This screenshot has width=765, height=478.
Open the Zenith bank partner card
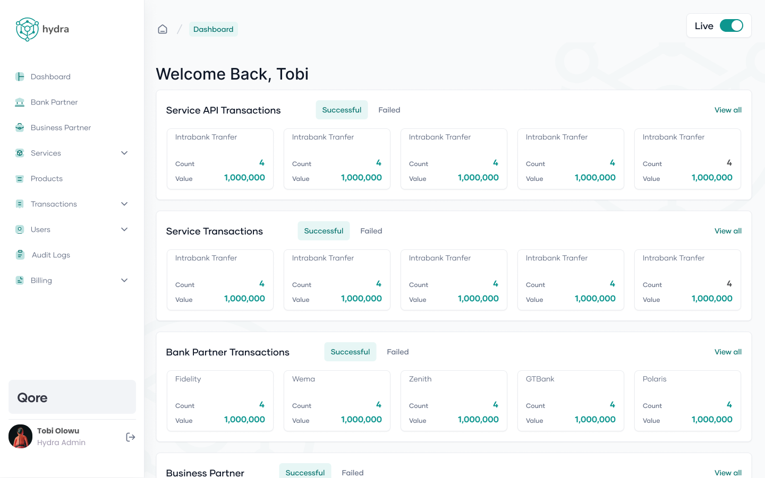454,401
